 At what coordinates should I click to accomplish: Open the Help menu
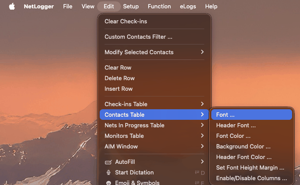click(211, 7)
